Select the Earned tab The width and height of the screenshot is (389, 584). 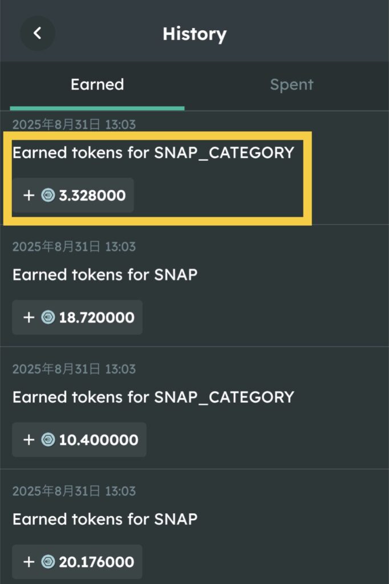(97, 84)
